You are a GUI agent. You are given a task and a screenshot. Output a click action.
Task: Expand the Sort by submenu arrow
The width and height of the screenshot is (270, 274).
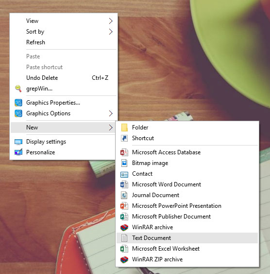(x=111, y=32)
